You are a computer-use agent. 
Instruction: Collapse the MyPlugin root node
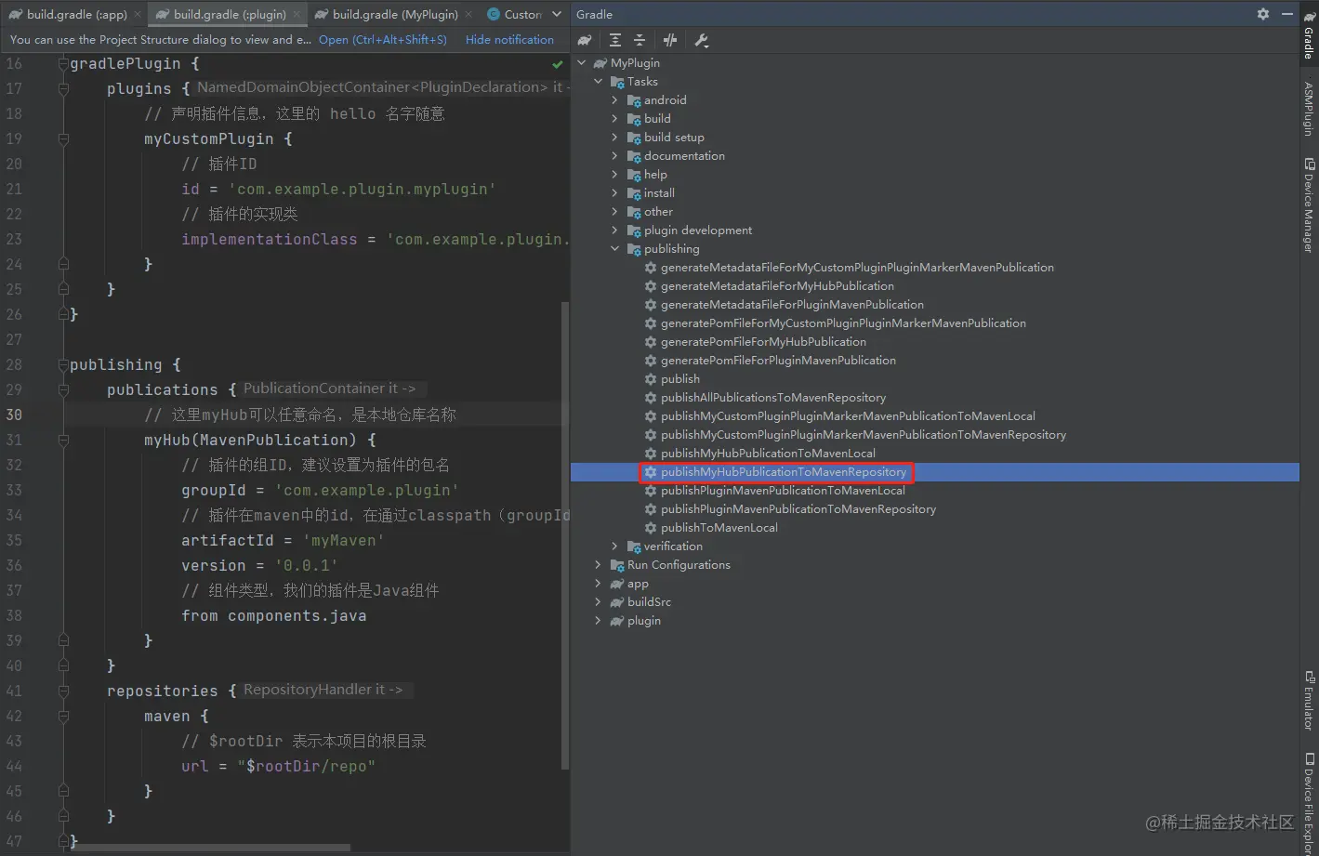pyautogui.click(x=582, y=63)
